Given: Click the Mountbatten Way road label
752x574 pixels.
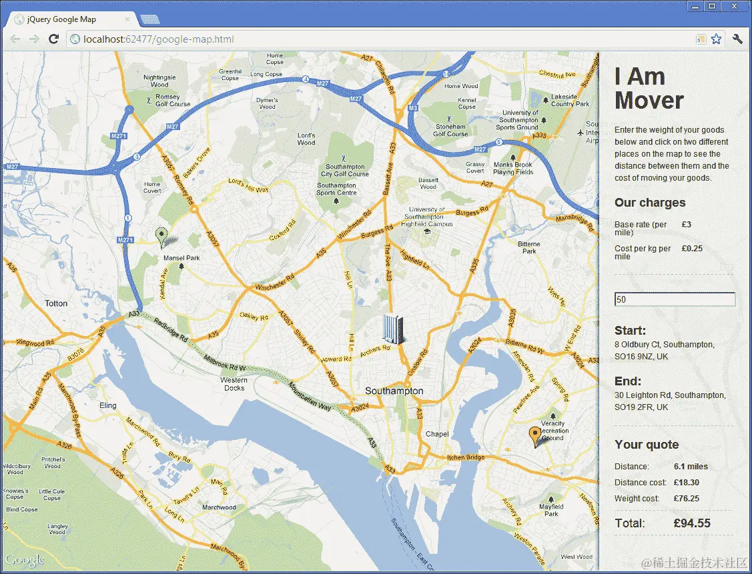Looking at the screenshot, I should coord(310,396).
